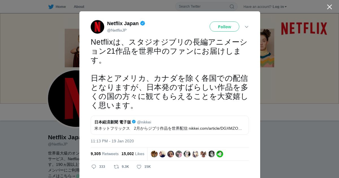Viewport: 339px width, 178px height.
Task: Click the reply speech bubble icon
Action: (94, 167)
